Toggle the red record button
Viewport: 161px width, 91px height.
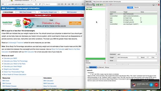(x=159, y=5)
